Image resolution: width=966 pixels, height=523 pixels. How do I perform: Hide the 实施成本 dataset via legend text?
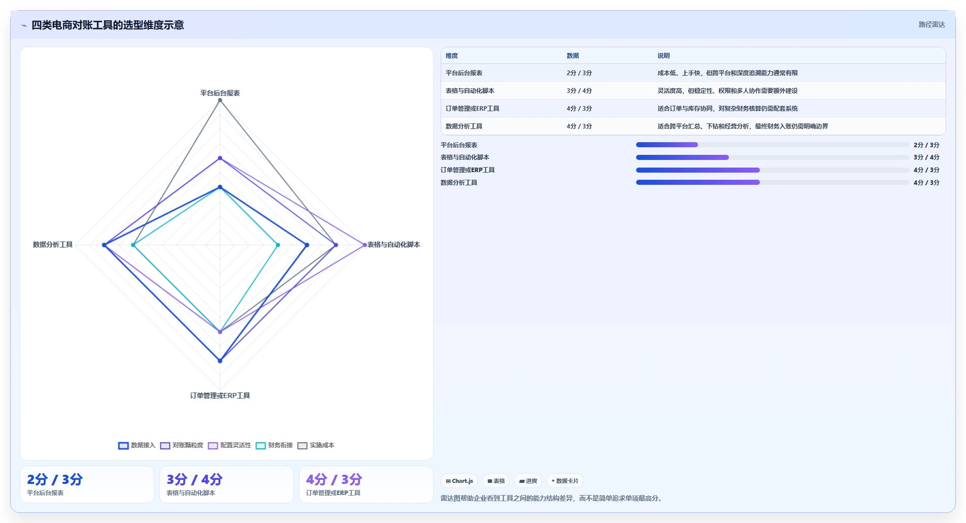point(322,445)
